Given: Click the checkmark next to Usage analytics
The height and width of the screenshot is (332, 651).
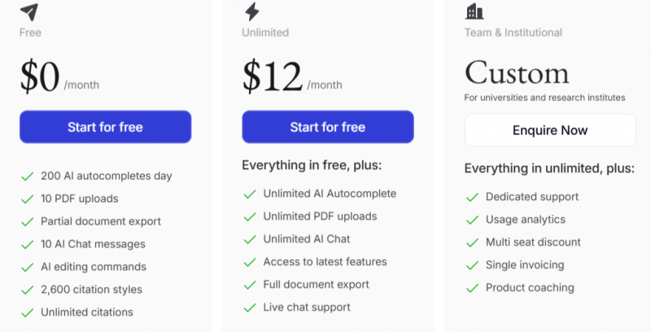Looking at the screenshot, I should click(x=473, y=221).
